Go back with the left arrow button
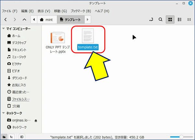Viewport: 195px width, 140px height. (x=6, y=19)
